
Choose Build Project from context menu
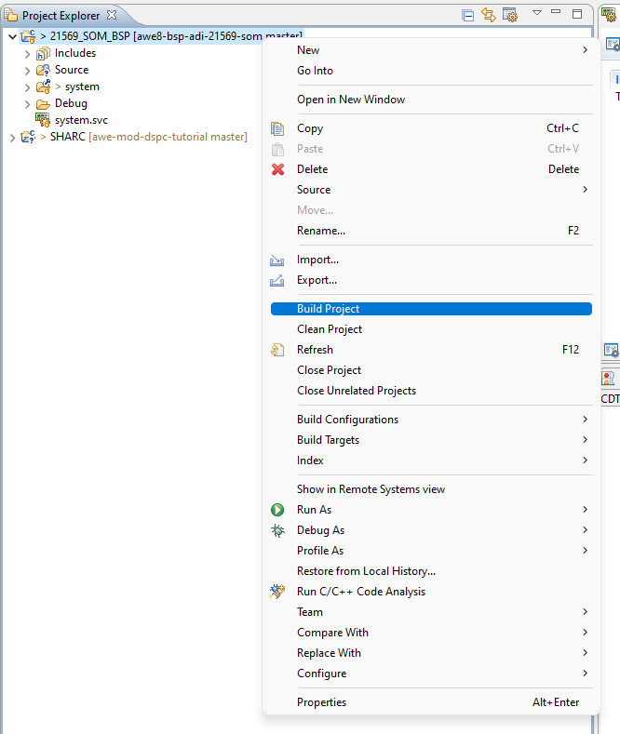click(328, 309)
